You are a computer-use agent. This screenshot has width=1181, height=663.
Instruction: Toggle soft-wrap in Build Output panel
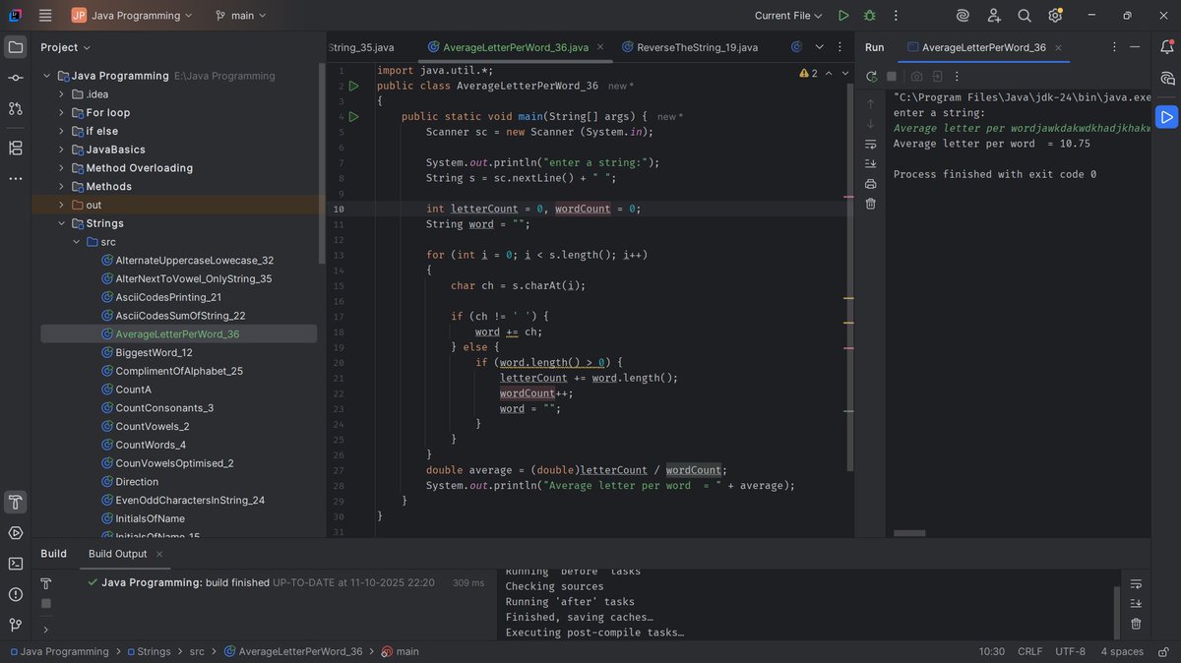[x=1136, y=583]
